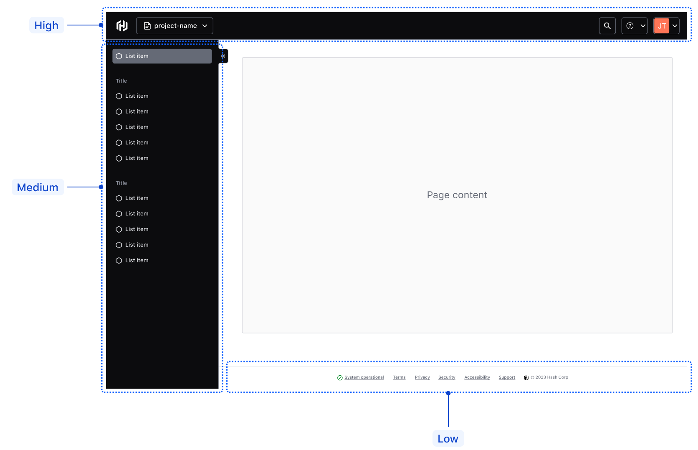Click the orange JT user avatar
This screenshot has width=698, height=450.
tap(662, 26)
